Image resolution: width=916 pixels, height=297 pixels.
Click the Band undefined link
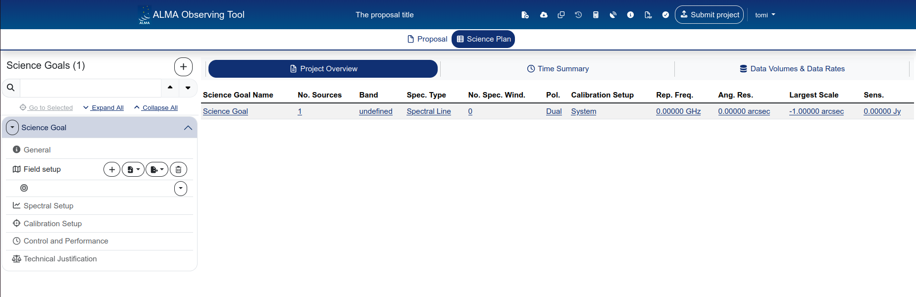pos(376,111)
